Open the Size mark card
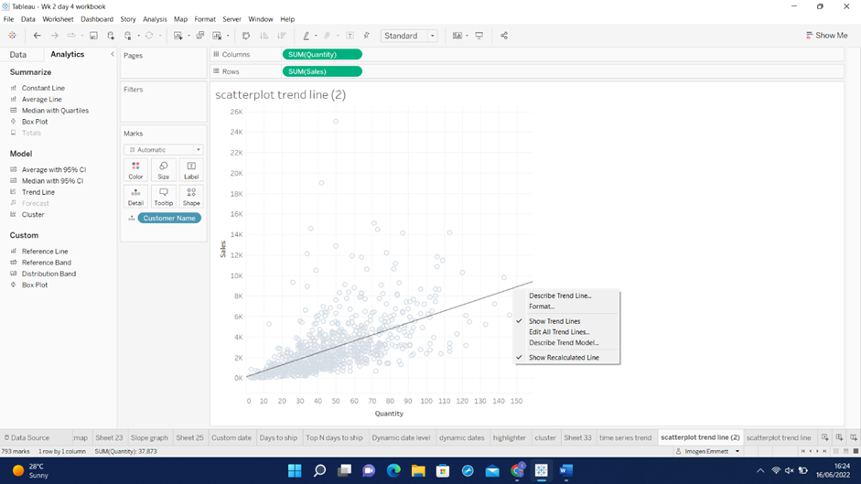This screenshot has width=861, height=484. [163, 170]
